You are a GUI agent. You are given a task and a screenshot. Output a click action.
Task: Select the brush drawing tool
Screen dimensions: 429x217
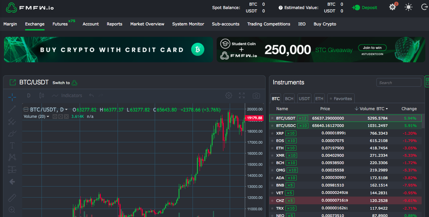(12, 133)
